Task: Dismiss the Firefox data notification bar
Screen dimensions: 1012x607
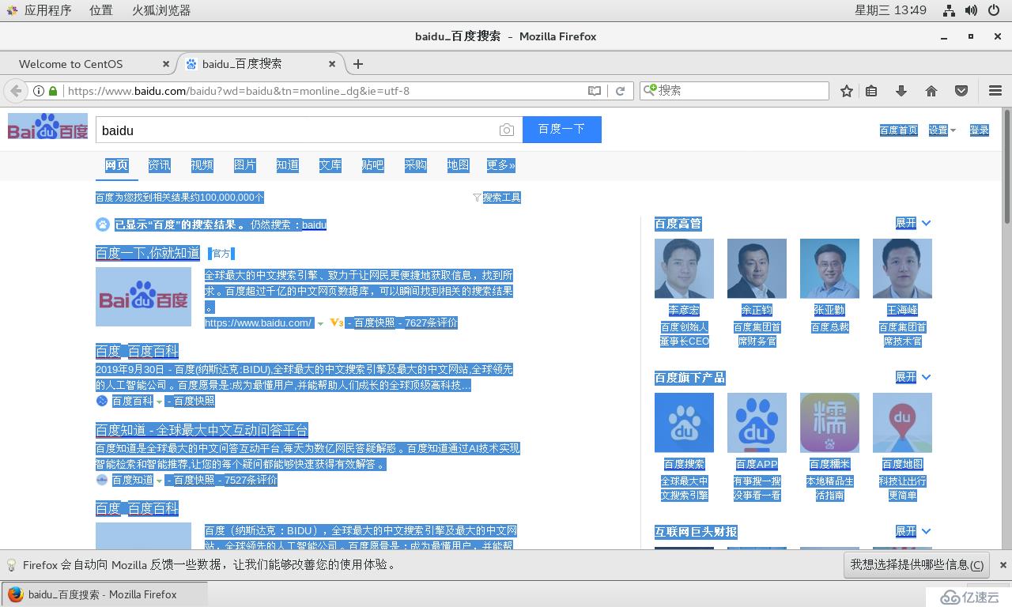Action: coord(1003,565)
